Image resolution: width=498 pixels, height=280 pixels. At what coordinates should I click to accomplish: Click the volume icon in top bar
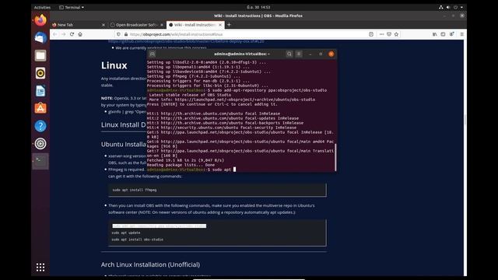(x=448, y=7)
